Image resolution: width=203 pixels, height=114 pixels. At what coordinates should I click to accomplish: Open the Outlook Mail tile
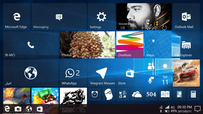tap(186, 17)
